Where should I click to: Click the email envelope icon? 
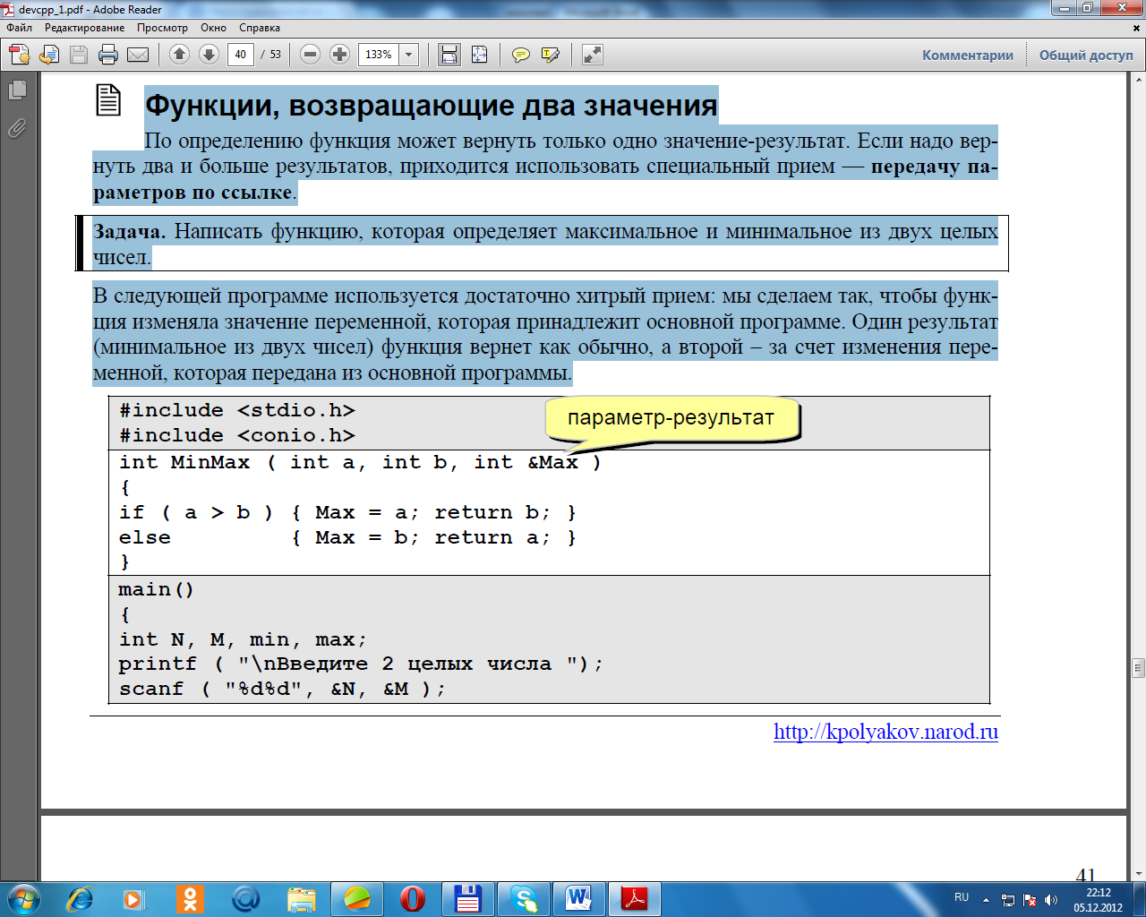(138, 55)
